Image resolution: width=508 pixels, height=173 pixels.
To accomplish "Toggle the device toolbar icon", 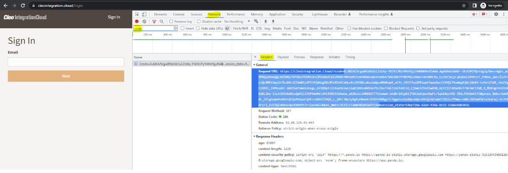I will click(x=144, y=14).
